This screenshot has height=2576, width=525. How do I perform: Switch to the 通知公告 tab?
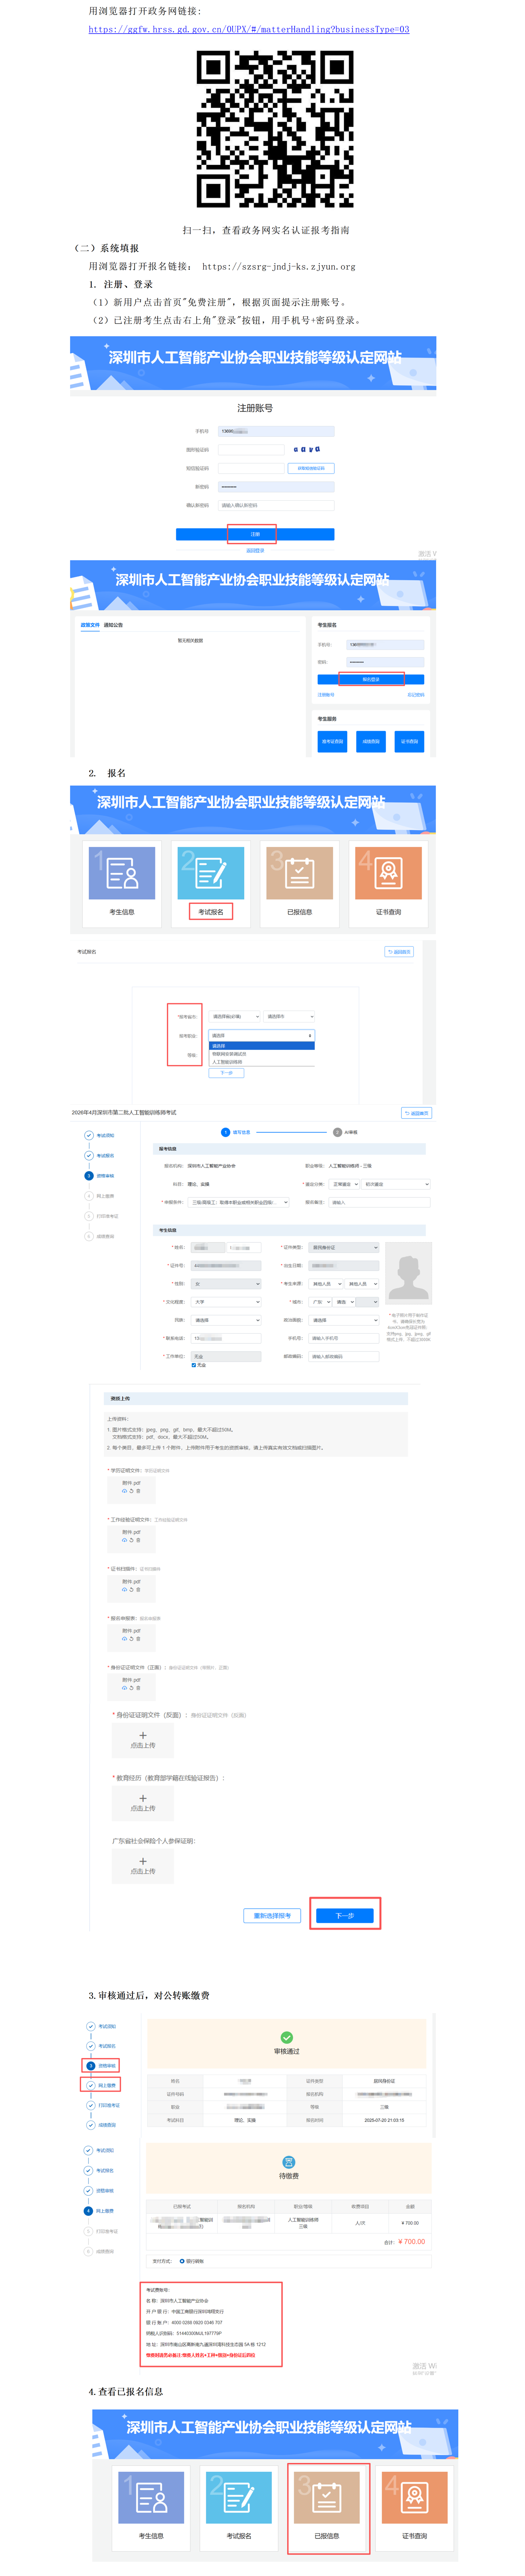pyautogui.click(x=113, y=625)
